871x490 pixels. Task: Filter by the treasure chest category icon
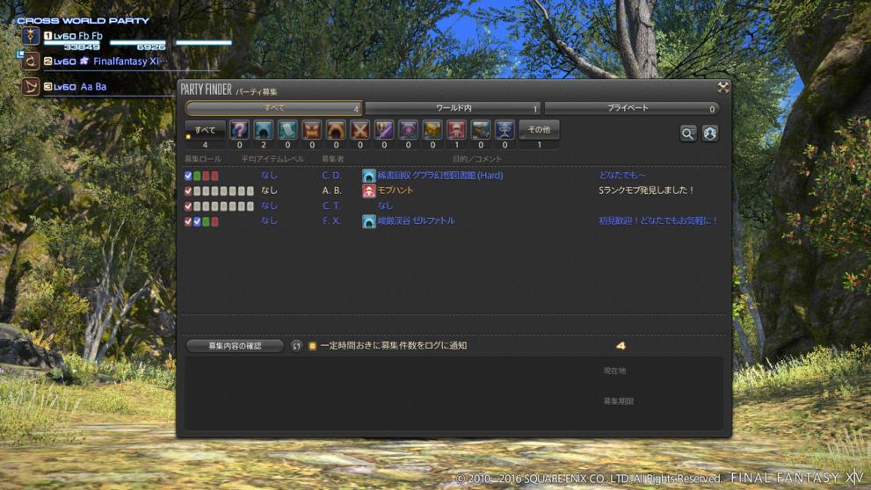[432, 130]
